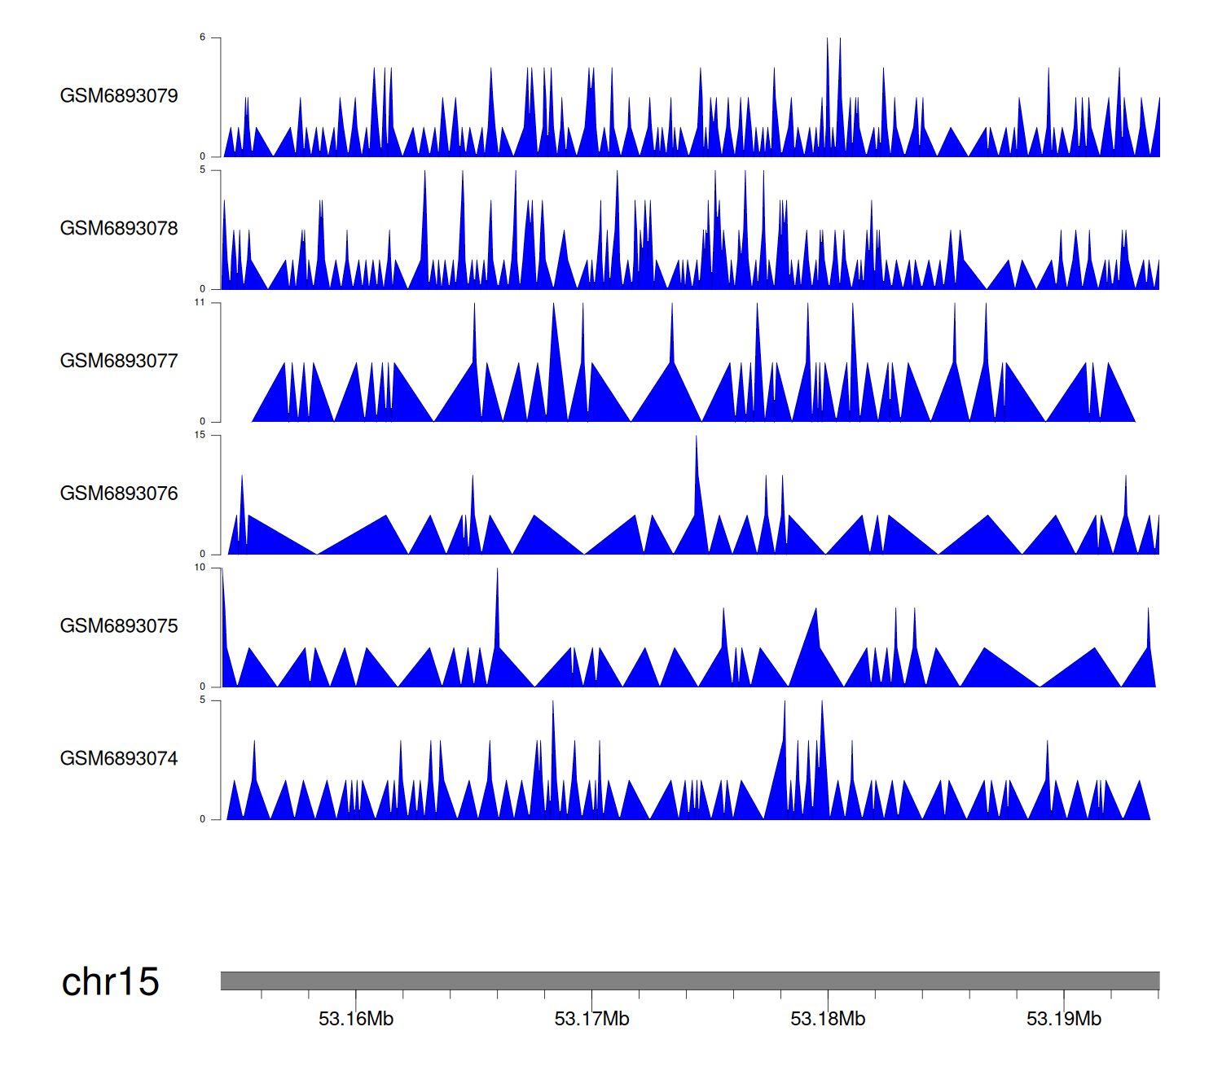
Task: Select the GSM6893078 track label
Action: [x=119, y=229]
